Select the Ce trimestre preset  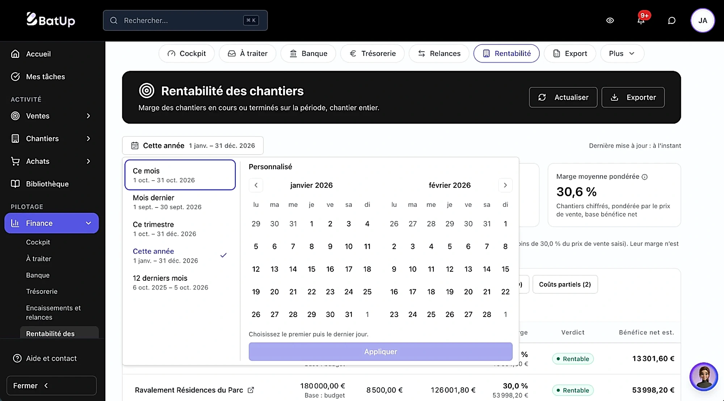[x=180, y=229]
